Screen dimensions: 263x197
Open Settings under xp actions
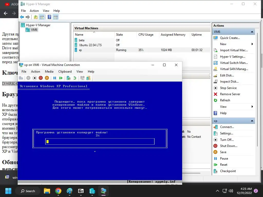click(227, 133)
